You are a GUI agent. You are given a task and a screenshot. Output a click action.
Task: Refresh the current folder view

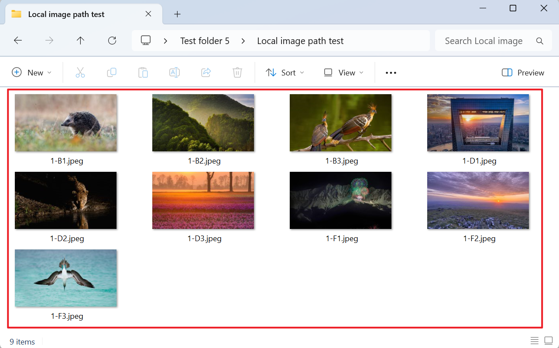112,40
